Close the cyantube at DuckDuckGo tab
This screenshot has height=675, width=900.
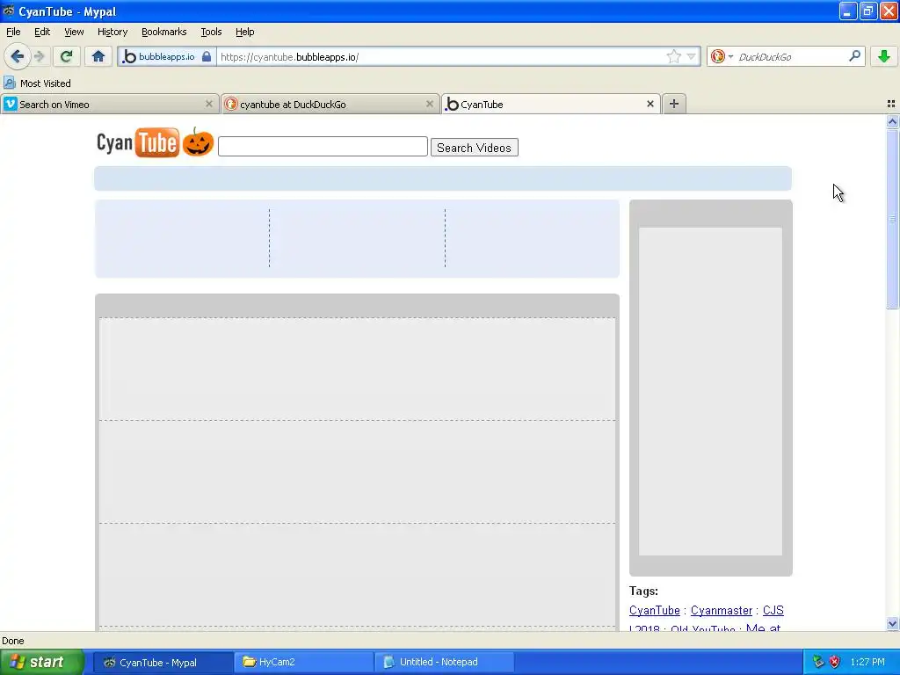coord(429,104)
